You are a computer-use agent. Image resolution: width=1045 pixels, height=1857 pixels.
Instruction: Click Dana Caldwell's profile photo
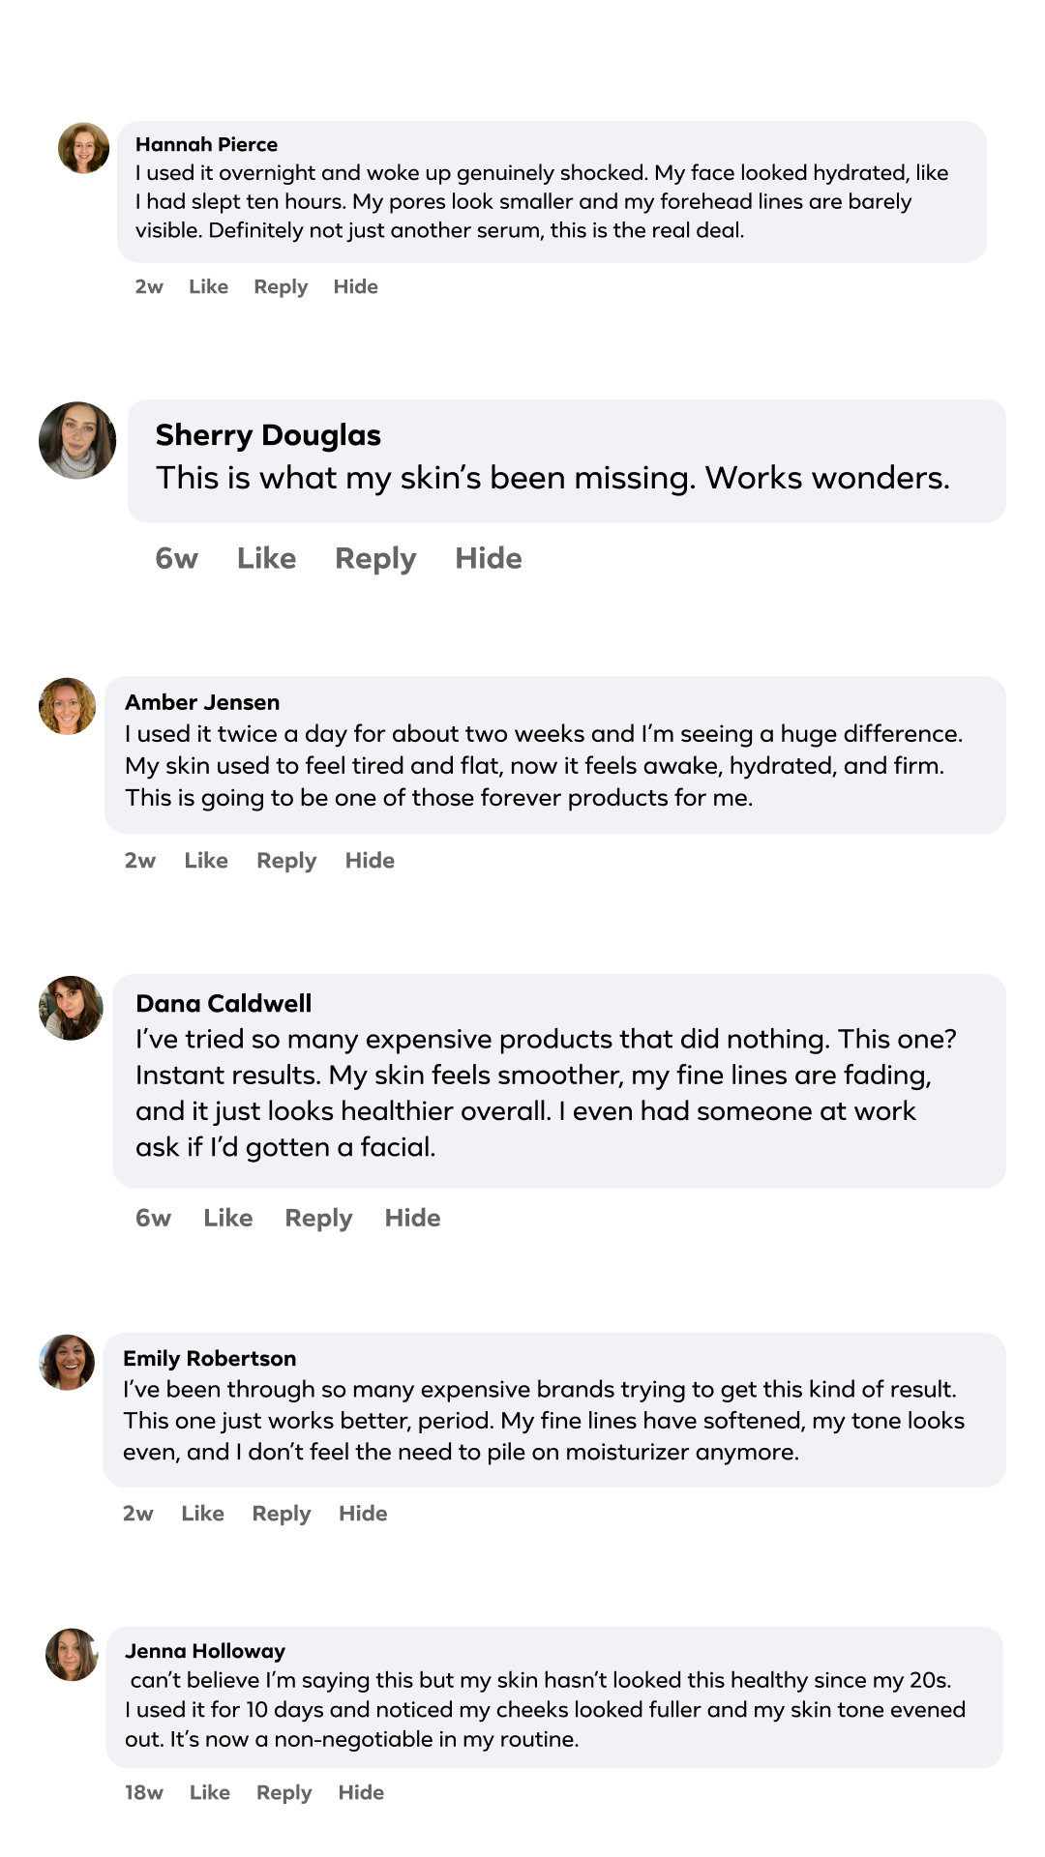71,1008
